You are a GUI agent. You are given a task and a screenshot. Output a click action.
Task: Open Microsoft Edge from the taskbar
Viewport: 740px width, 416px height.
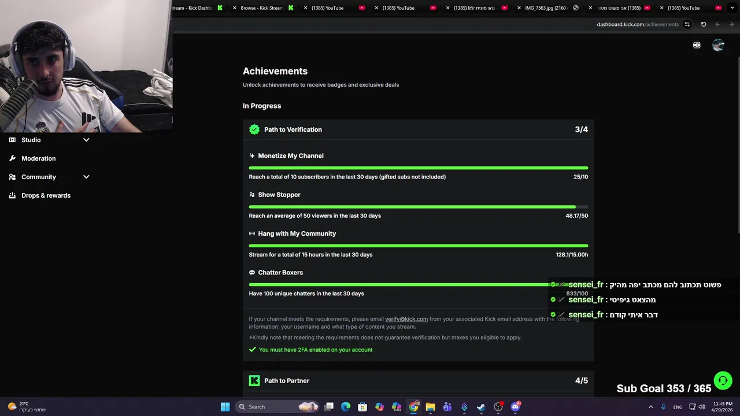tap(346, 407)
